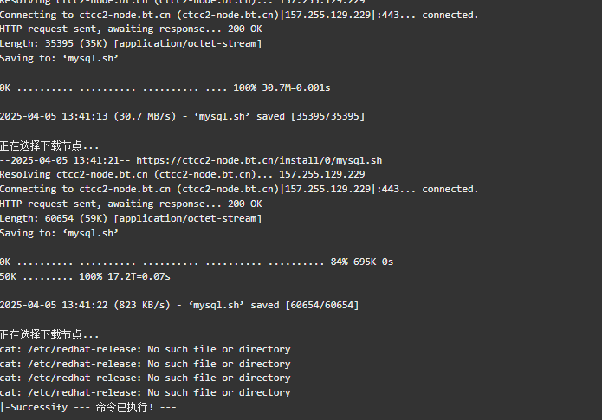Click the 823 KB/s speed text
Viewport: 602px width, 420px height.
(142, 306)
